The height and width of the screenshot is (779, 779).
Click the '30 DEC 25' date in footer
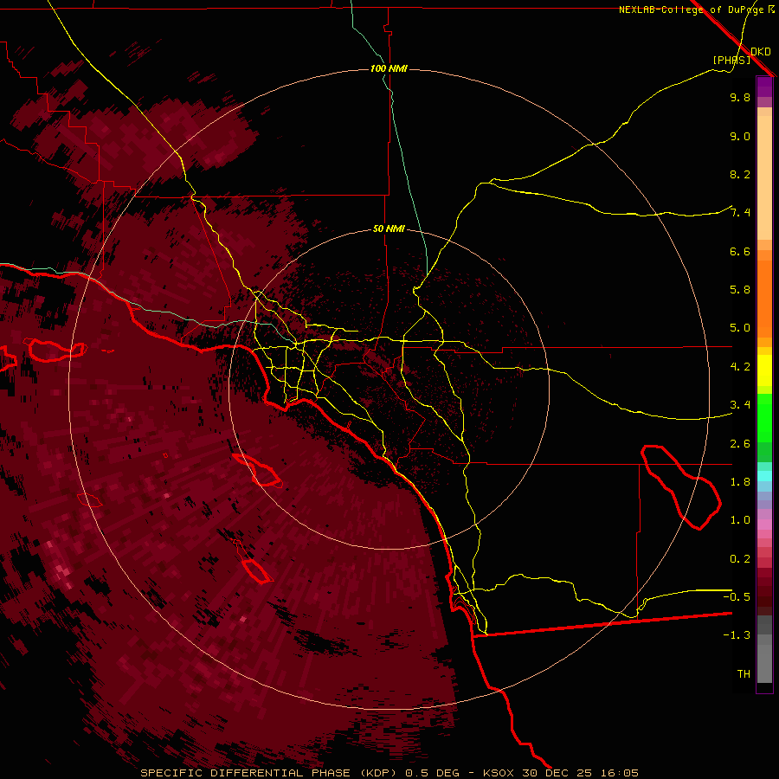coord(558,773)
